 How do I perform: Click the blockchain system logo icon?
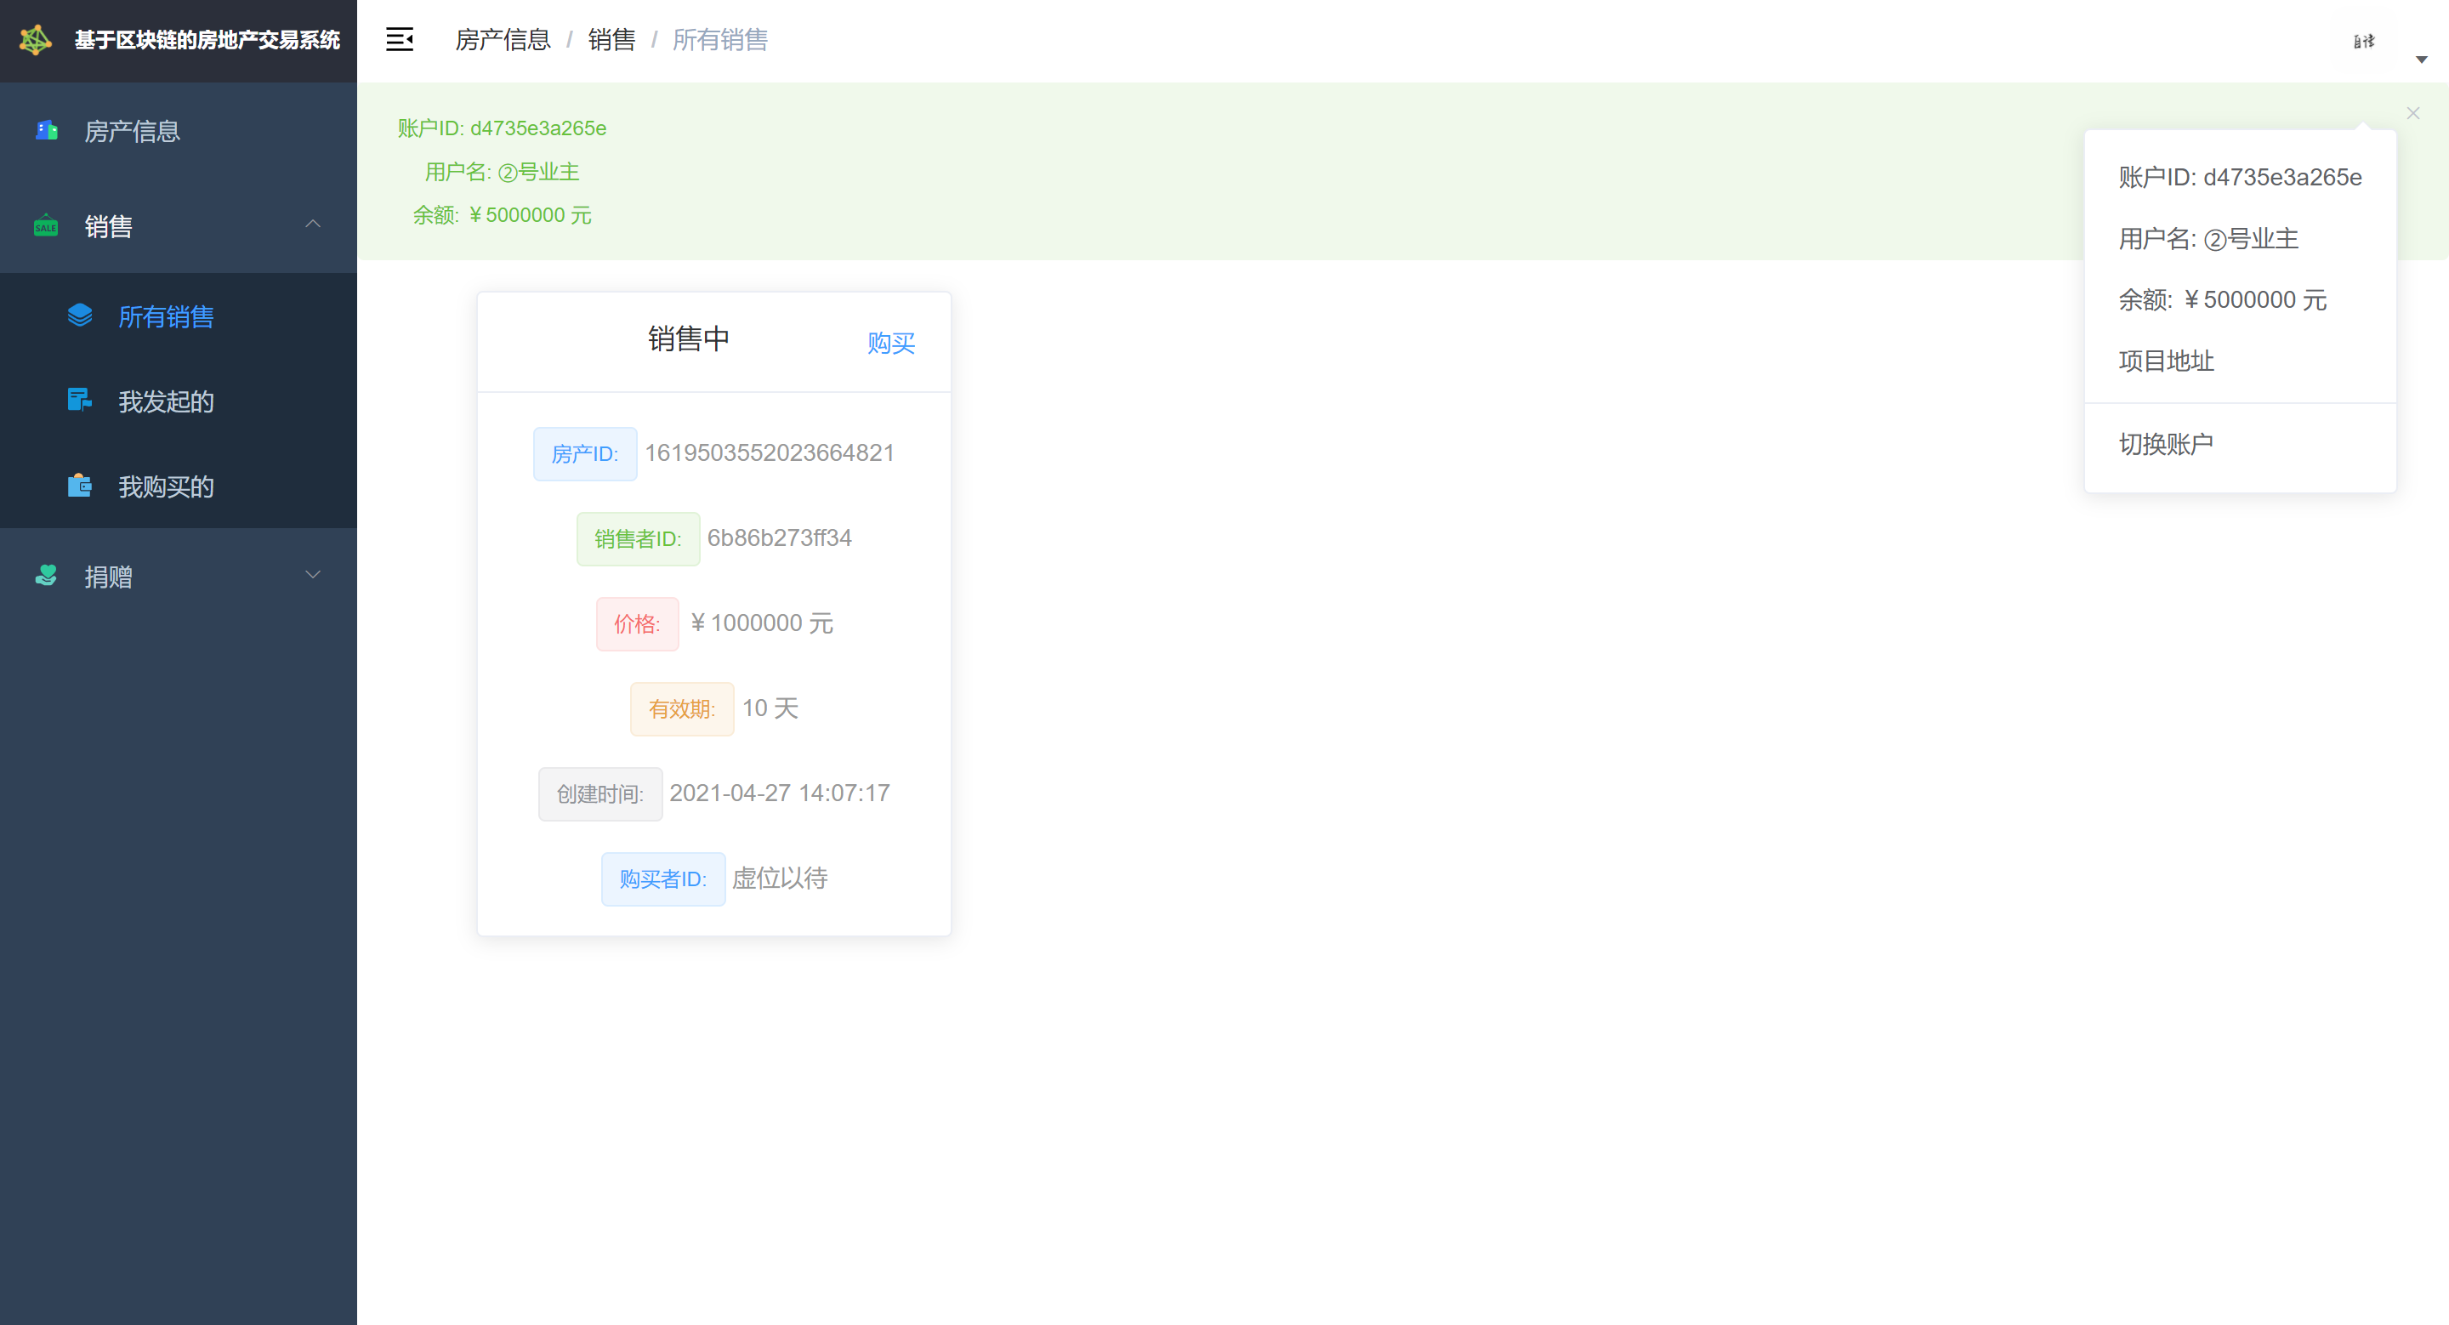(35, 40)
